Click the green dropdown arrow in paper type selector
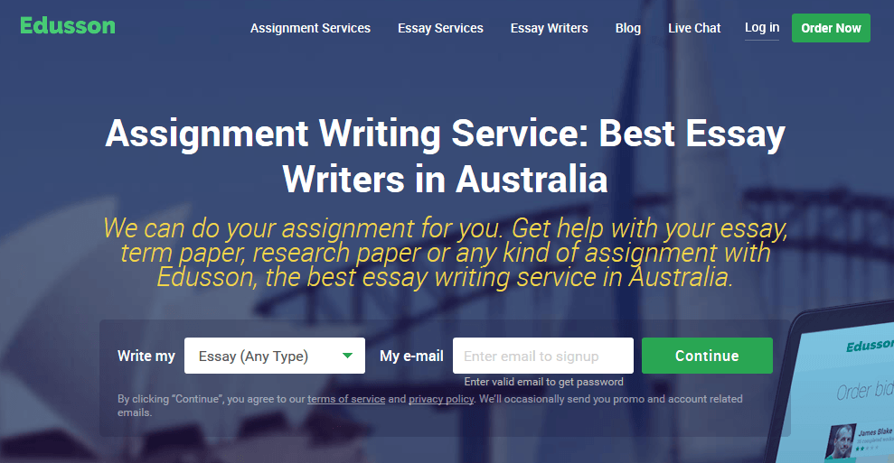 [347, 356]
